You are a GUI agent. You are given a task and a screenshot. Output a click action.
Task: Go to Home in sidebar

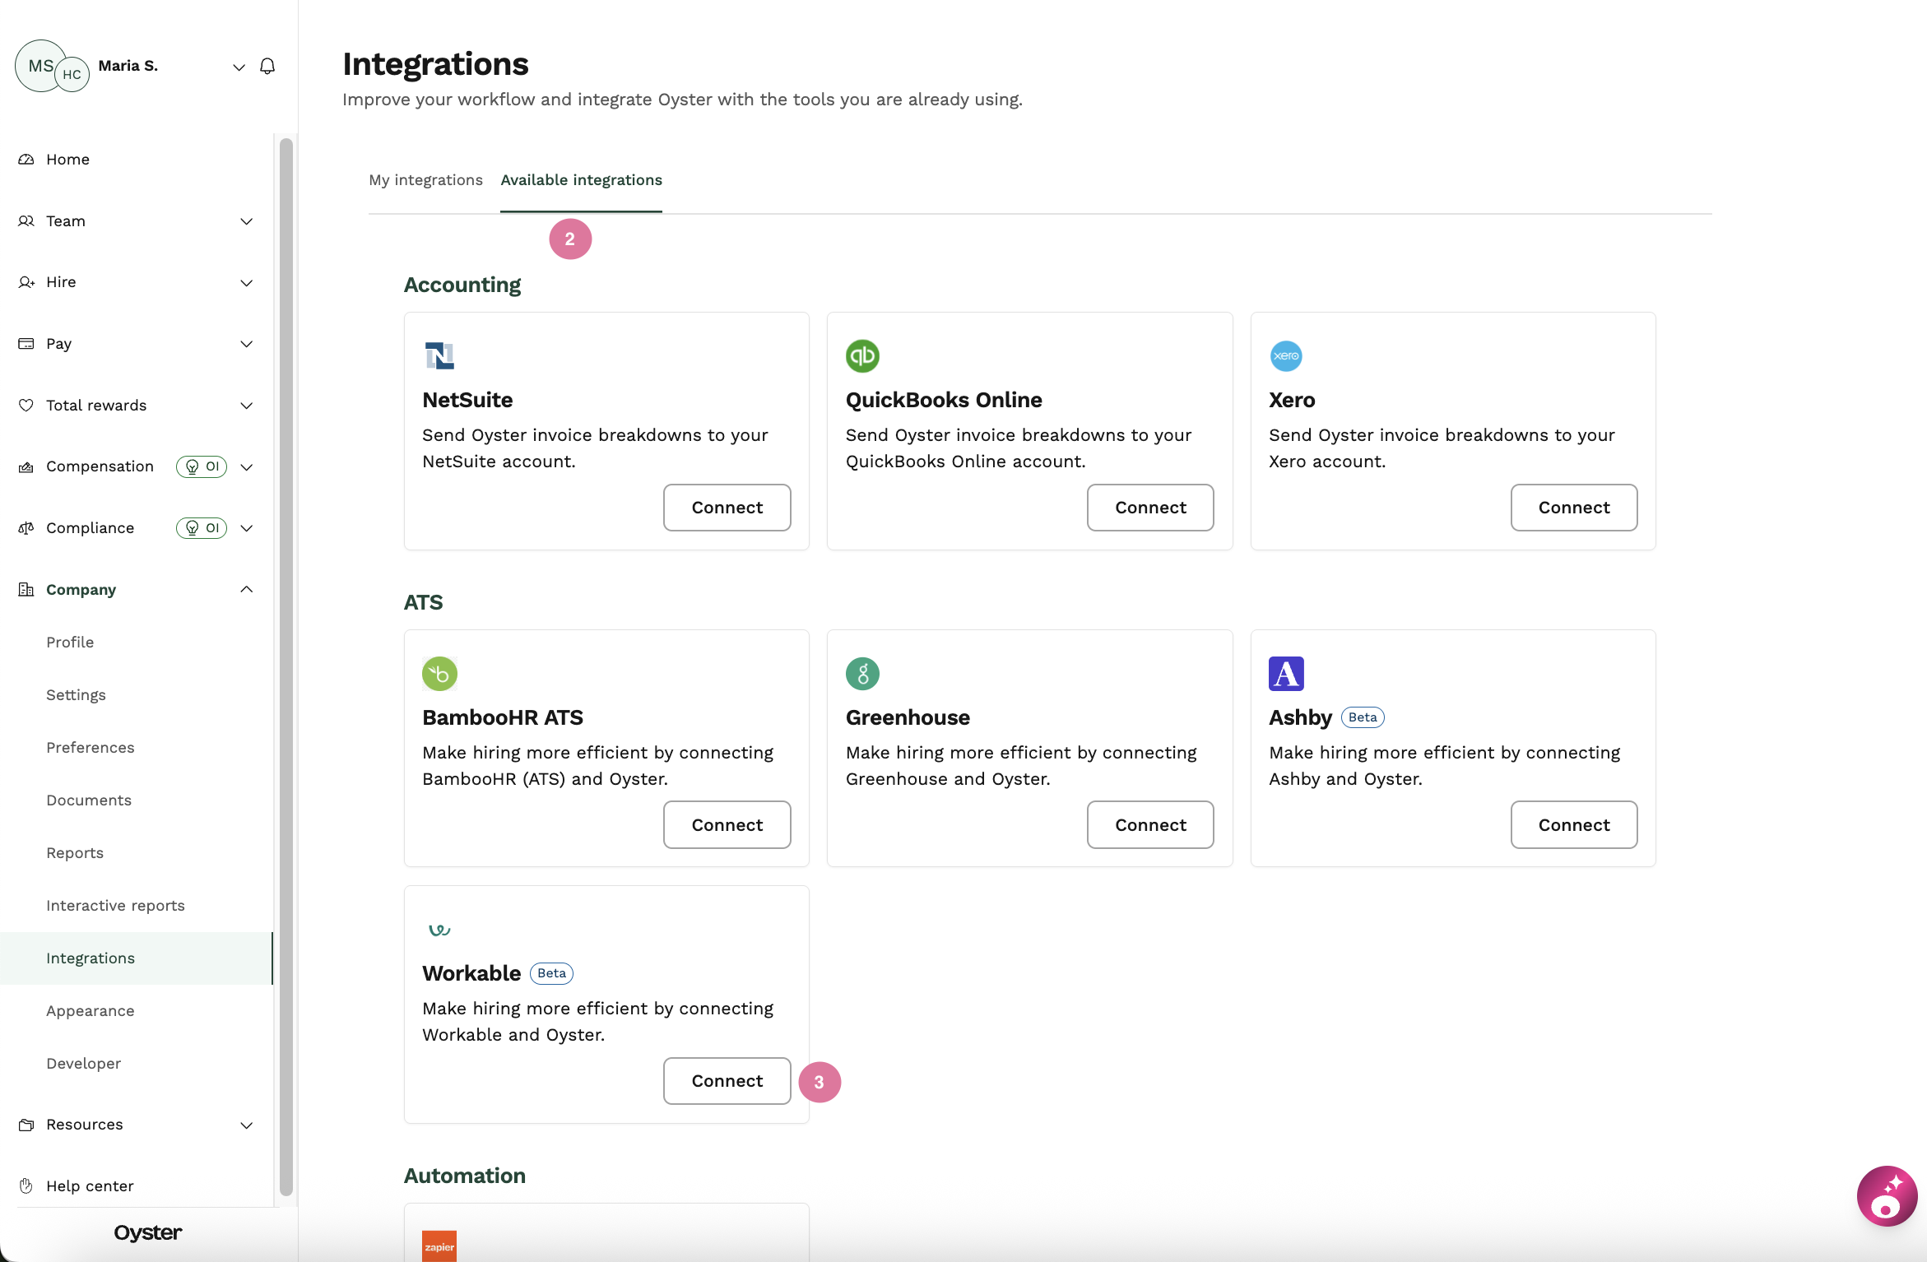67,160
